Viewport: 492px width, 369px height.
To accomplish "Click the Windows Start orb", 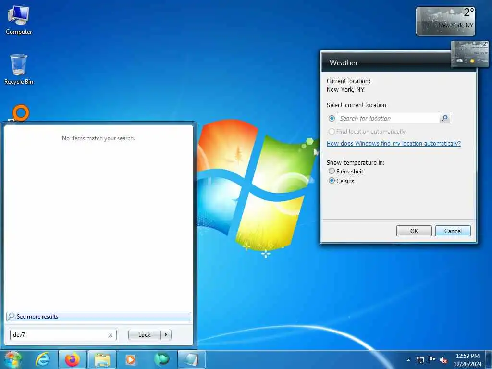I will tap(12, 359).
